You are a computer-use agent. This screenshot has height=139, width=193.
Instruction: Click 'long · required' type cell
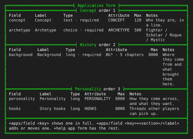pyautogui.click(x=83, y=55)
